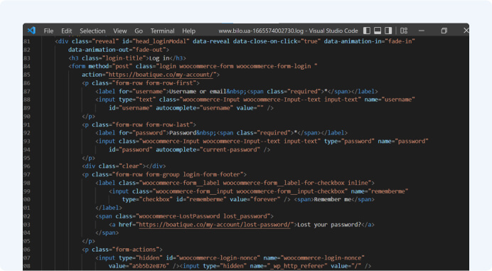Viewport: 492px width, 271px height.
Task: Open the Customize Layout icon
Action: [x=404, y=31]
